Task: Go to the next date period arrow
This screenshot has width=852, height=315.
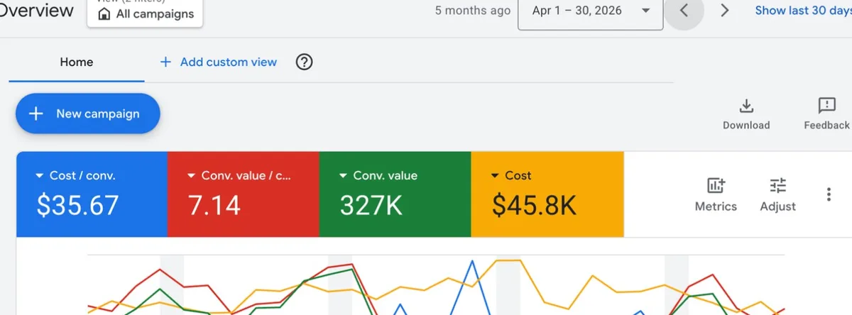Action: pyautogui.click(x=725, y=11)
